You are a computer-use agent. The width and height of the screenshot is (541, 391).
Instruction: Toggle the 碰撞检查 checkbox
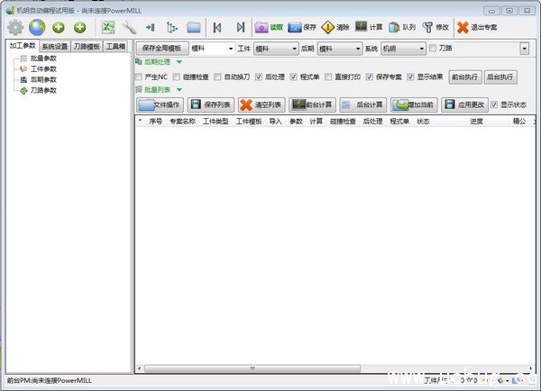point(176,77)
